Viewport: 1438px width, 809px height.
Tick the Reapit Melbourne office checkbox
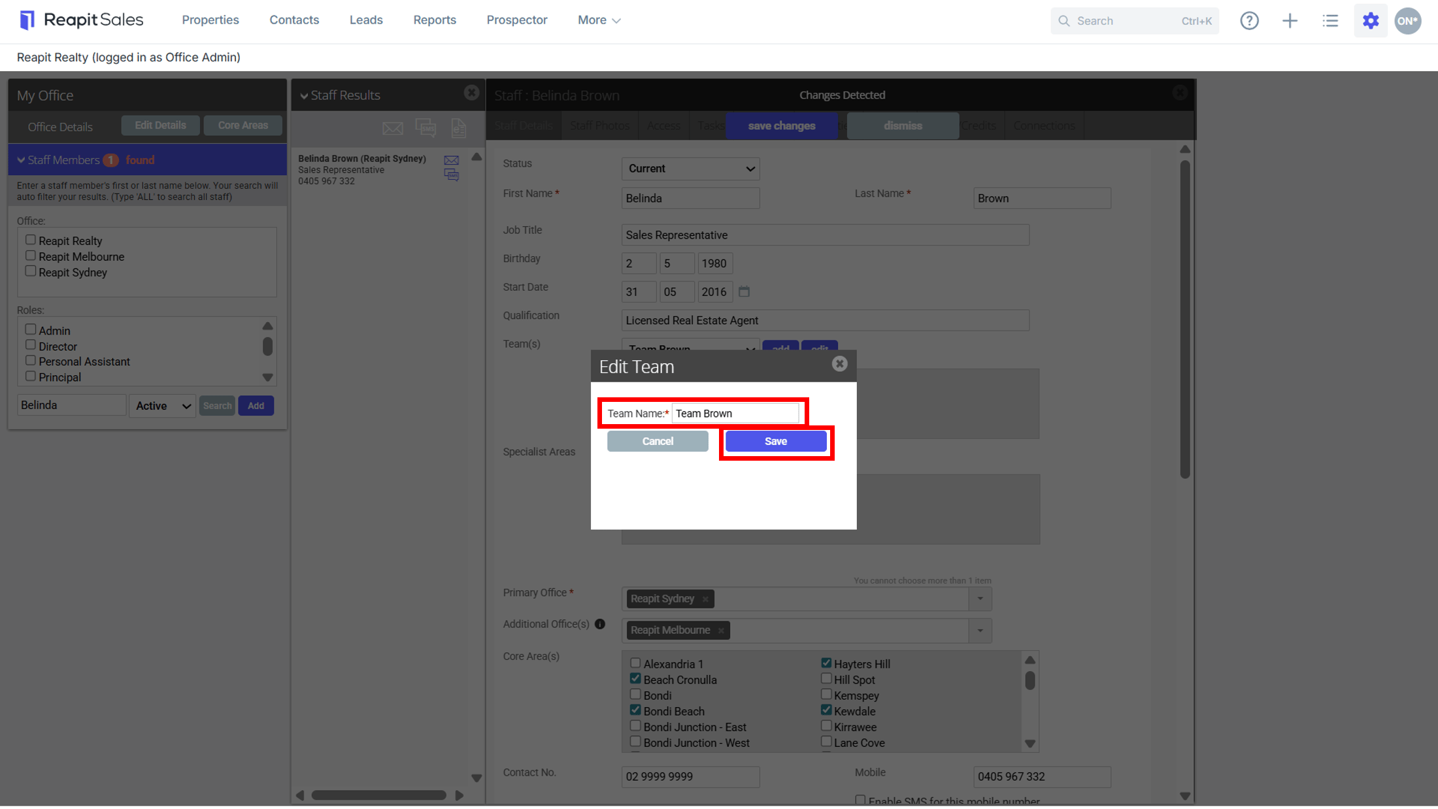pyautogui.click(x=31, y=256)
